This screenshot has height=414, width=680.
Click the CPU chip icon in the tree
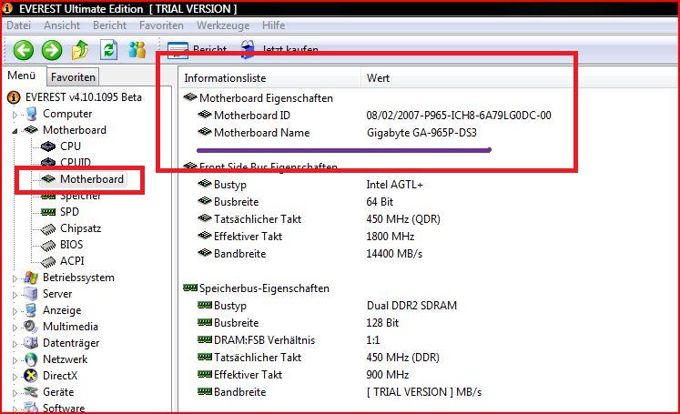pyautogui.click(x=48, y=146)
